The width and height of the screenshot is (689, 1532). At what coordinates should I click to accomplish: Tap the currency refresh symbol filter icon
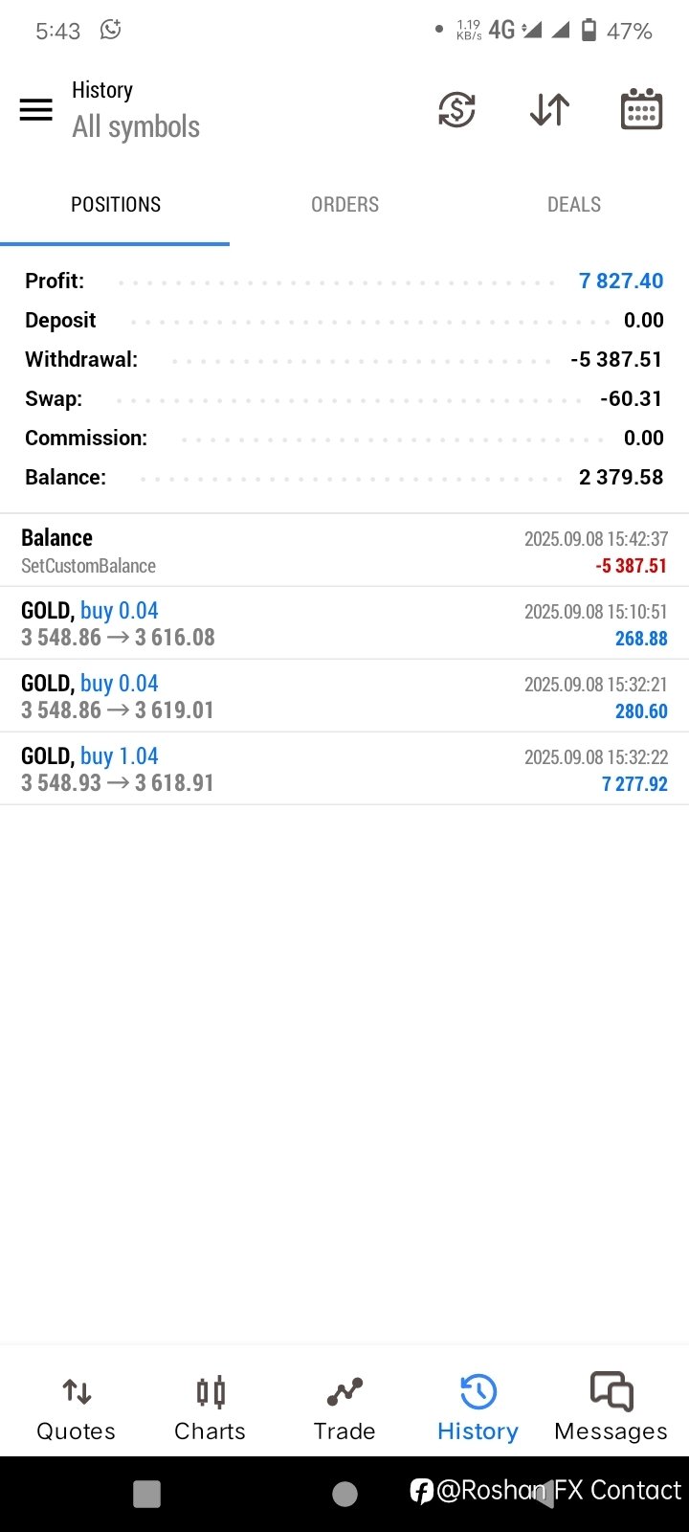click(456, 110)
